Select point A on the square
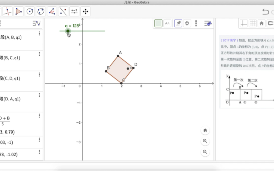The width and height of the screenshot is (274, 171). pos(118,56)
